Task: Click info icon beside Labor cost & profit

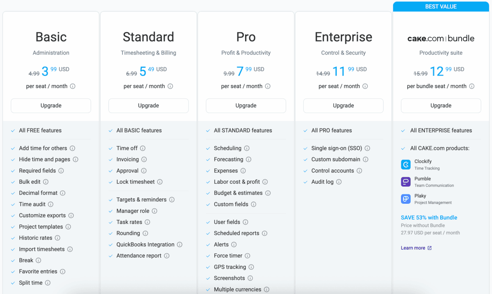Action: [x=265, y=182]
